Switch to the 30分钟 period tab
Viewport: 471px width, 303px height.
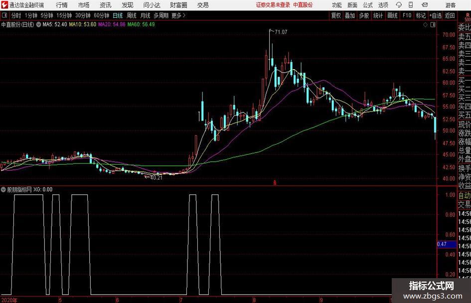pos(83,15)
